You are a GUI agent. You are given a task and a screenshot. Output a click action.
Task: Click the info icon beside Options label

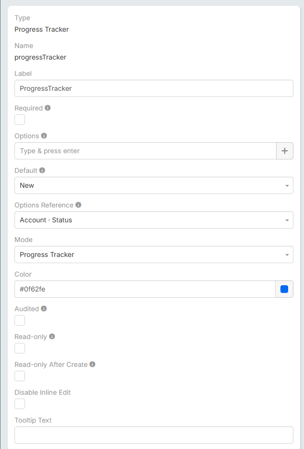click(x=44, y=136)
